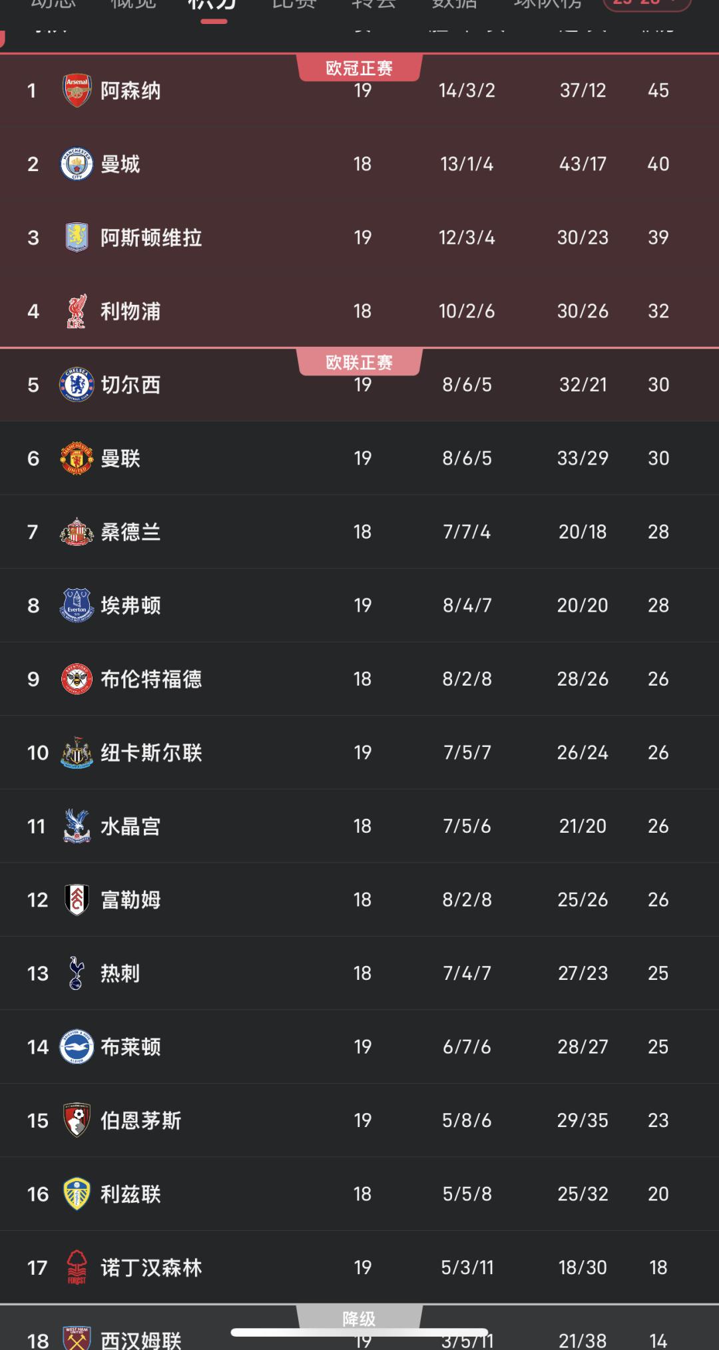This screenshot has width=719, height=1350.
Task: Open team page for 纽卡斯尔联
Action: pos(151,753)
